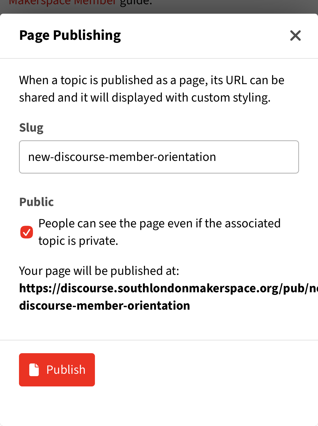Click the "topic is private." label line
This screenshot has height=426, width=318.
point(78,241)
